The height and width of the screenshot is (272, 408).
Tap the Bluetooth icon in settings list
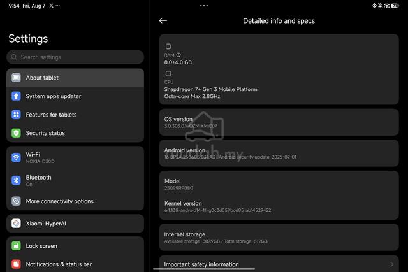16,180
